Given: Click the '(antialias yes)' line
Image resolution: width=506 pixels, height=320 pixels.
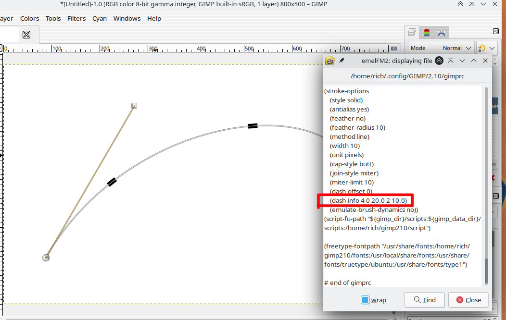Looking at the screenshot, I should pos(349,109).
